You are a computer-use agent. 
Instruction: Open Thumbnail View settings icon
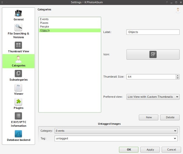coord(18,45)
